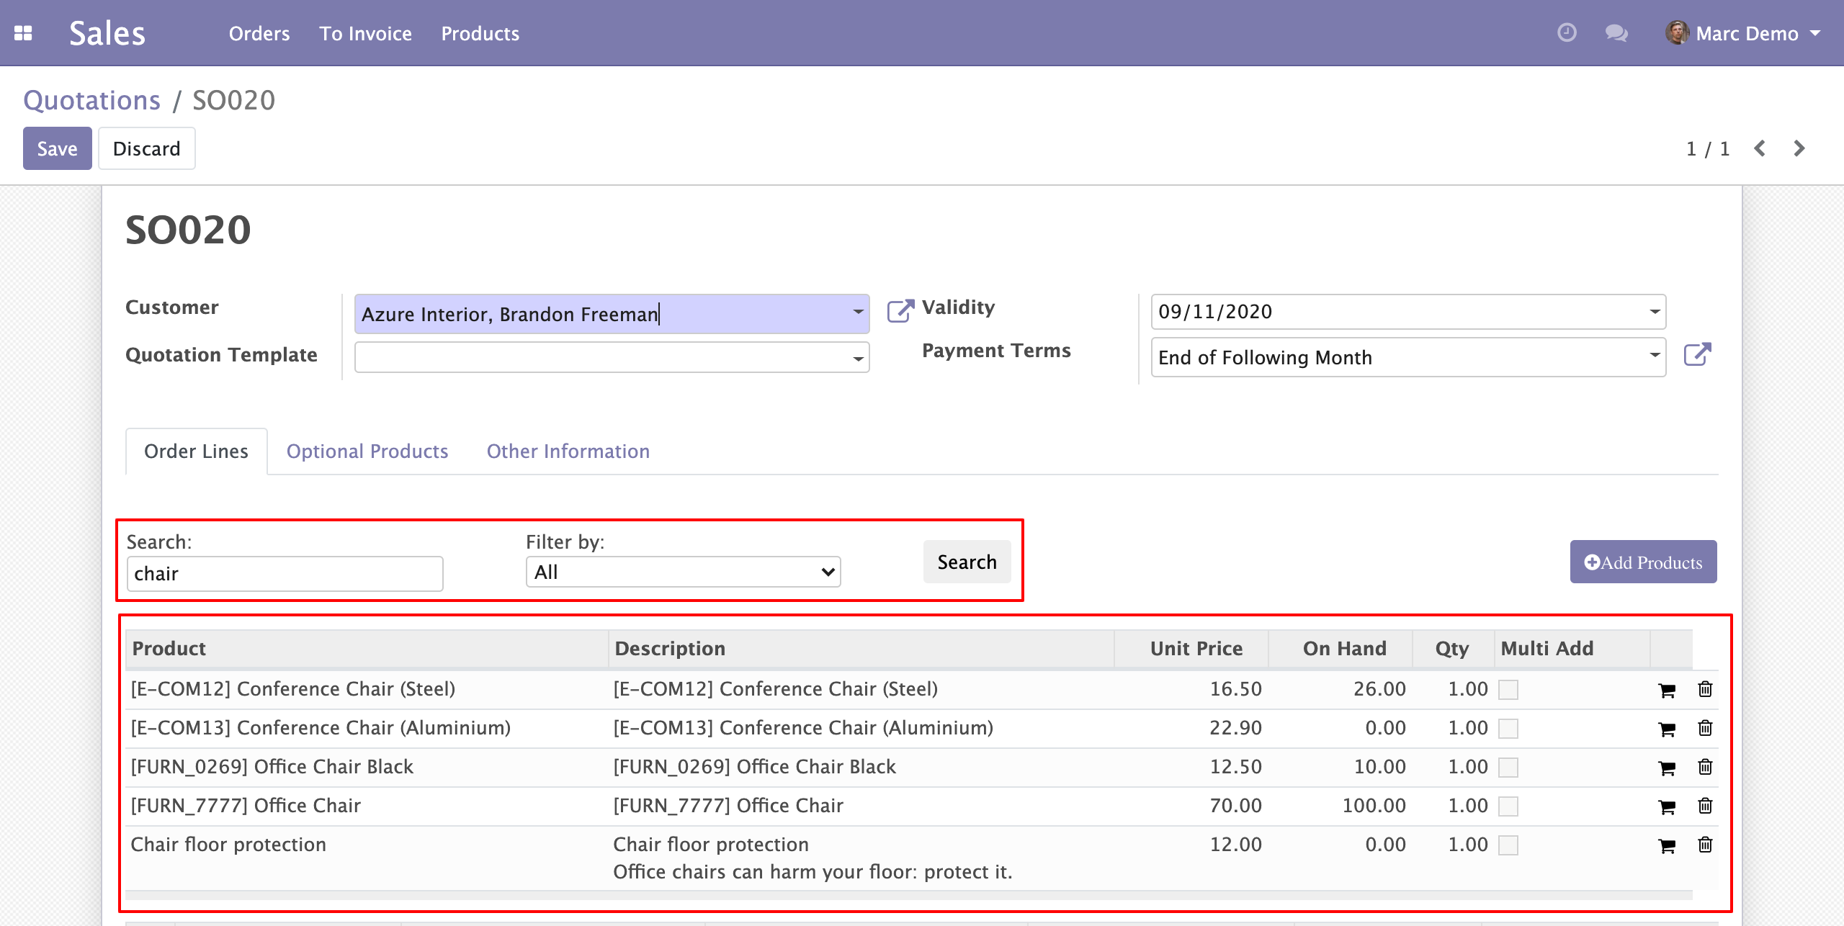Screen dimensions: 1844x926
Task: Open the To Invoice menu
Action: coord(365,33)
